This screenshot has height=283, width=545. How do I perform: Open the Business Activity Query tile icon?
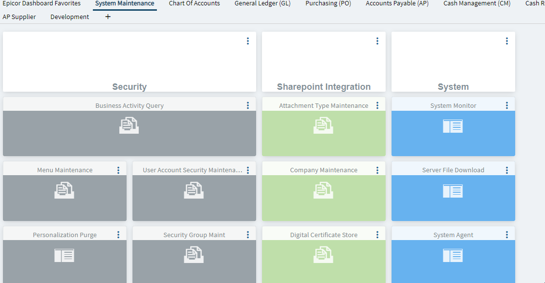[x=129, y=125]
